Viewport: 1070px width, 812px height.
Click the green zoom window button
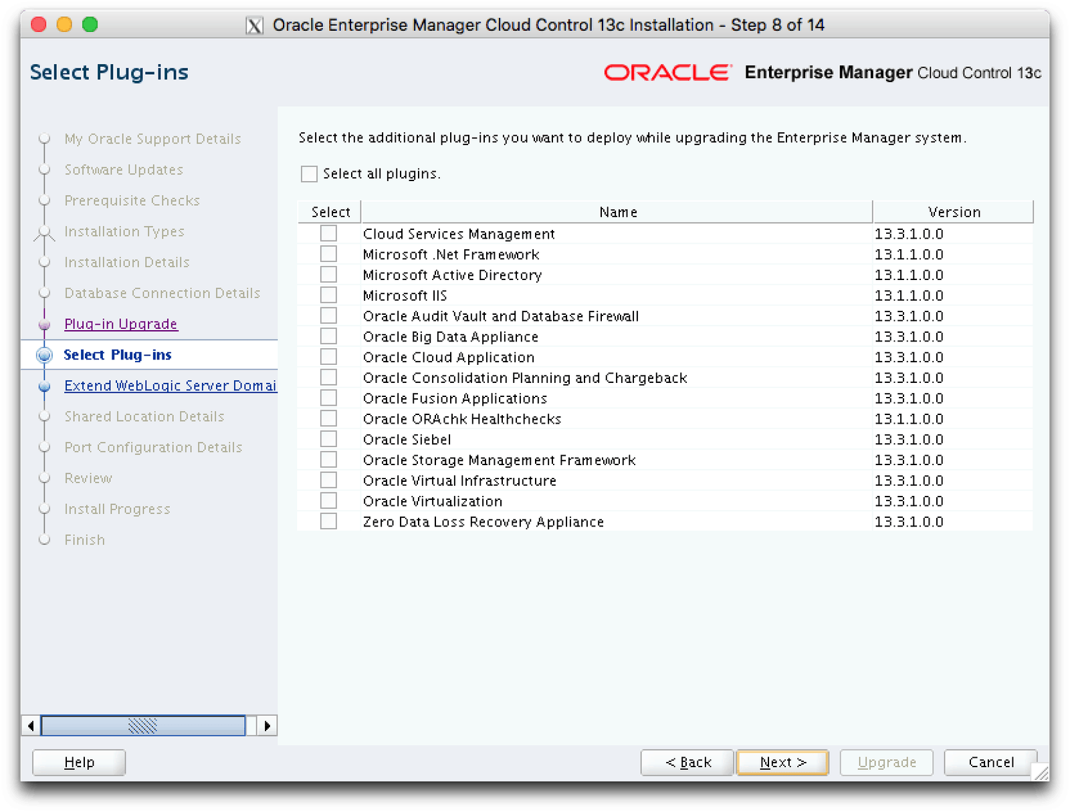coord(90,25)
